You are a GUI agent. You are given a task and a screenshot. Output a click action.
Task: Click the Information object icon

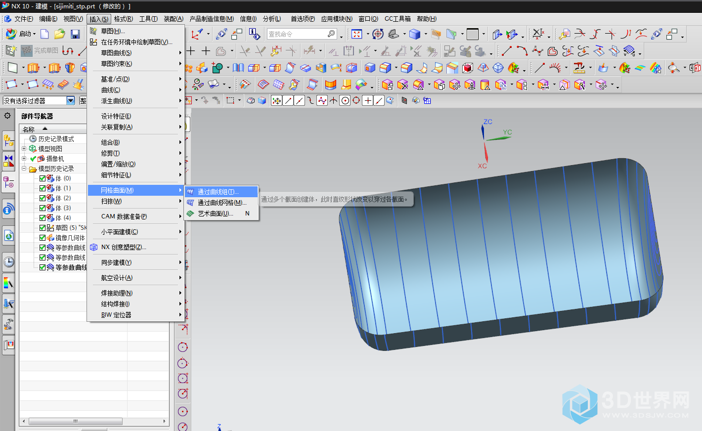coord(254,34)
